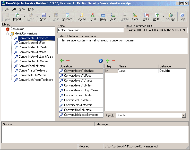Click the Save toolbar icon

[x=43, y=17]
